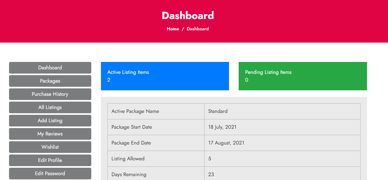Click the green Pending Listing Items card
The height and width of the screenshot is (180, 388).
(303, 76)
